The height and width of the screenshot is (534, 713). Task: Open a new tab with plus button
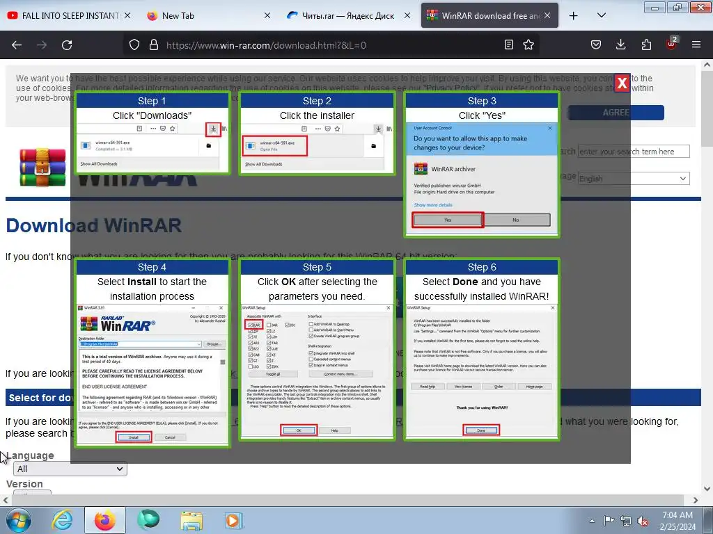(x=574, y=16)
